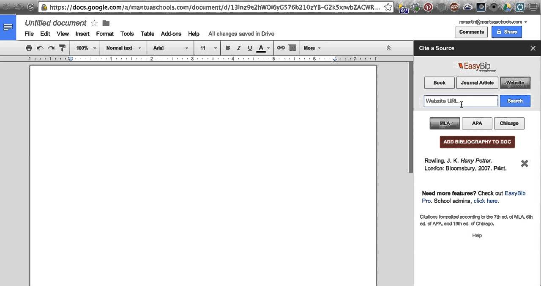Open the text color picker

coord(263,48)
